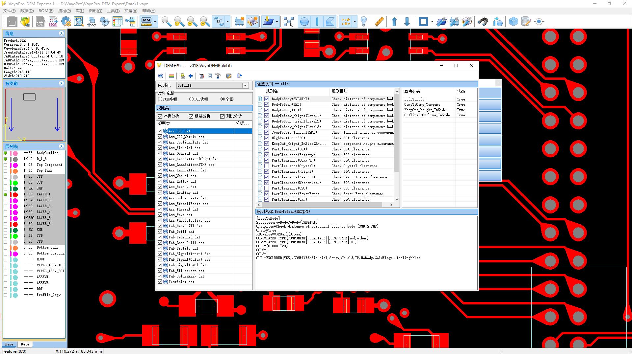Click the BOM import toolbar icon
The width and height of the screenshot is (632, 354).
coord(53,22)
